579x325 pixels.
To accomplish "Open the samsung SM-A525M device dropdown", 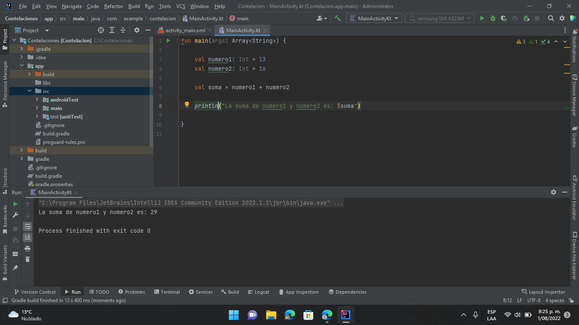I will tap(440, 18).
